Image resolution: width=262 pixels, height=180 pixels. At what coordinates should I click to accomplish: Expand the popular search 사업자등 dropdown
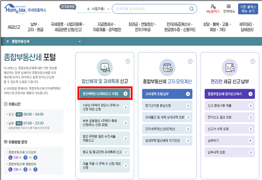(x=108, y=9)
